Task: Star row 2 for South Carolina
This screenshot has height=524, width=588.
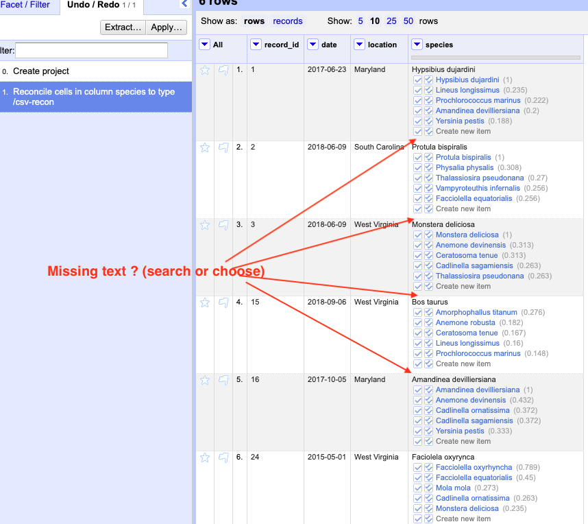Action: coord(205,147)
